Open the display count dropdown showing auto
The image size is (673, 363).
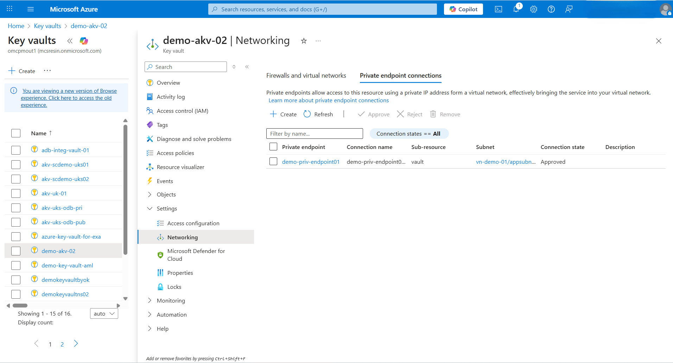click(104, 313)
